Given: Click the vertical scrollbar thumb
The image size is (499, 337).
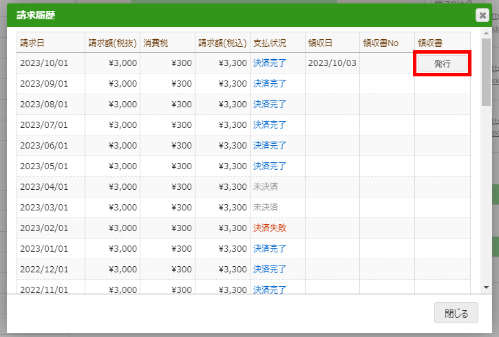Looking at the screenshot, I should (x=486, y=72).
